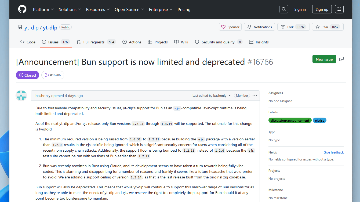Click the Sign up button
The width and height of the screenshot is (360, 202).
322,9
